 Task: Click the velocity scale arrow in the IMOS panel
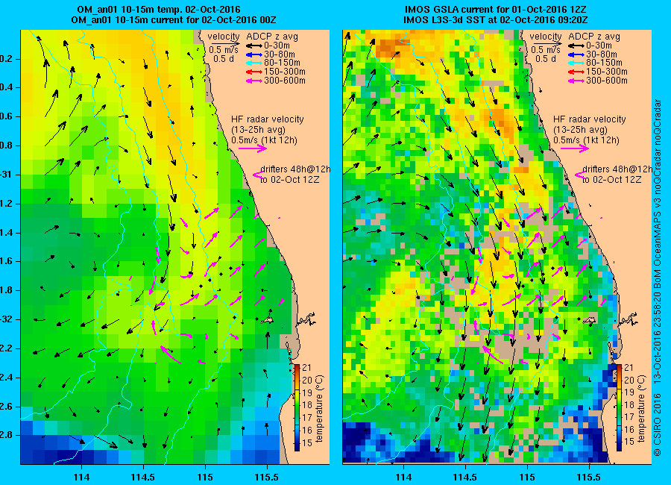(x=548, y=43)
